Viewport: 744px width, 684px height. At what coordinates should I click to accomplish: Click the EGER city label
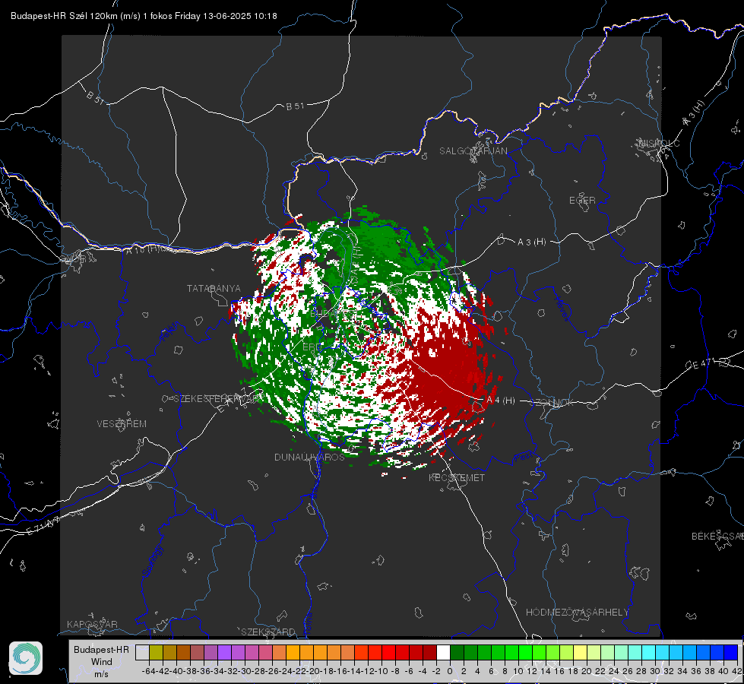coord(582,201)
